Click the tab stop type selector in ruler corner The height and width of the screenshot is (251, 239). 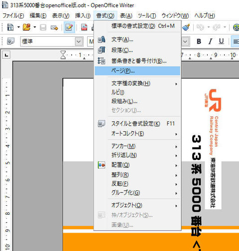(6, 55)
